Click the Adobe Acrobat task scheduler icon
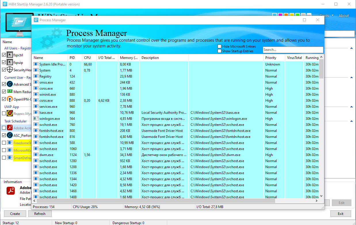The width and height of the screenshot is (356, 225). click(x=10, y=128)
